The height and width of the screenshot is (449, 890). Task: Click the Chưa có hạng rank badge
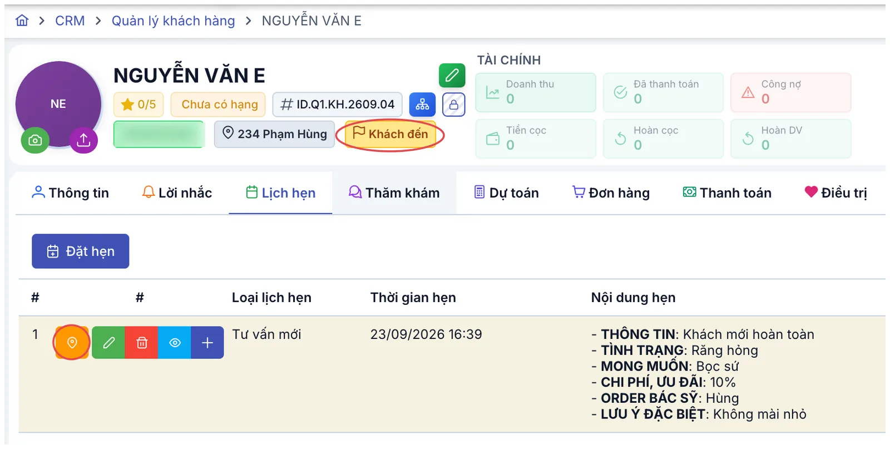pyautogui.click(x=218, y=105)
